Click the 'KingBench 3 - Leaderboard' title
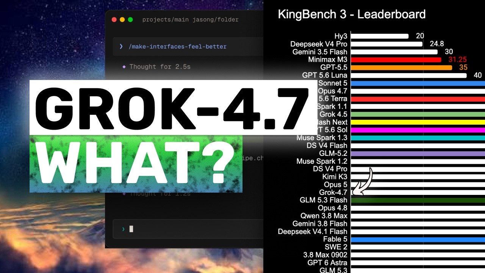This screenshot has width=485, height=273. click(x=352, y=14)
